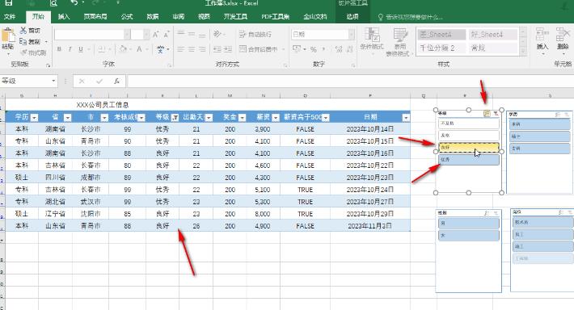The height and width of the screenshot is (310, 574).
Task: Toggle the 良好 item in 等级 slicer
Action: pyautogui.click(x=469, y=147)
